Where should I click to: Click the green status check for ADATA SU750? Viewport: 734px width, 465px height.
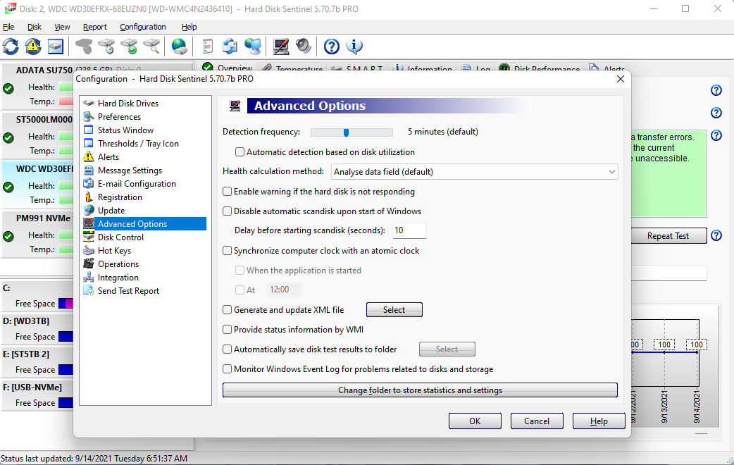tap(8, 88)
